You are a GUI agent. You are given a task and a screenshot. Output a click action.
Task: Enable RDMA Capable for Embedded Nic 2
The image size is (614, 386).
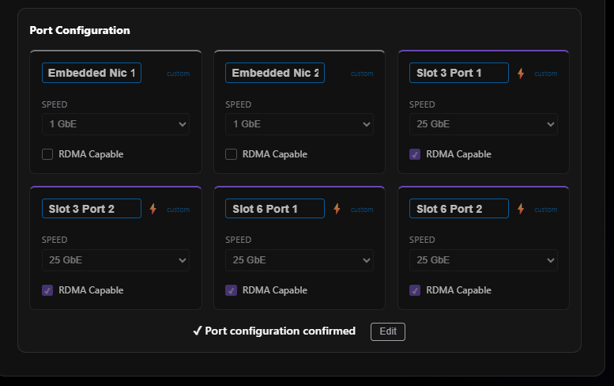[231, 154]
